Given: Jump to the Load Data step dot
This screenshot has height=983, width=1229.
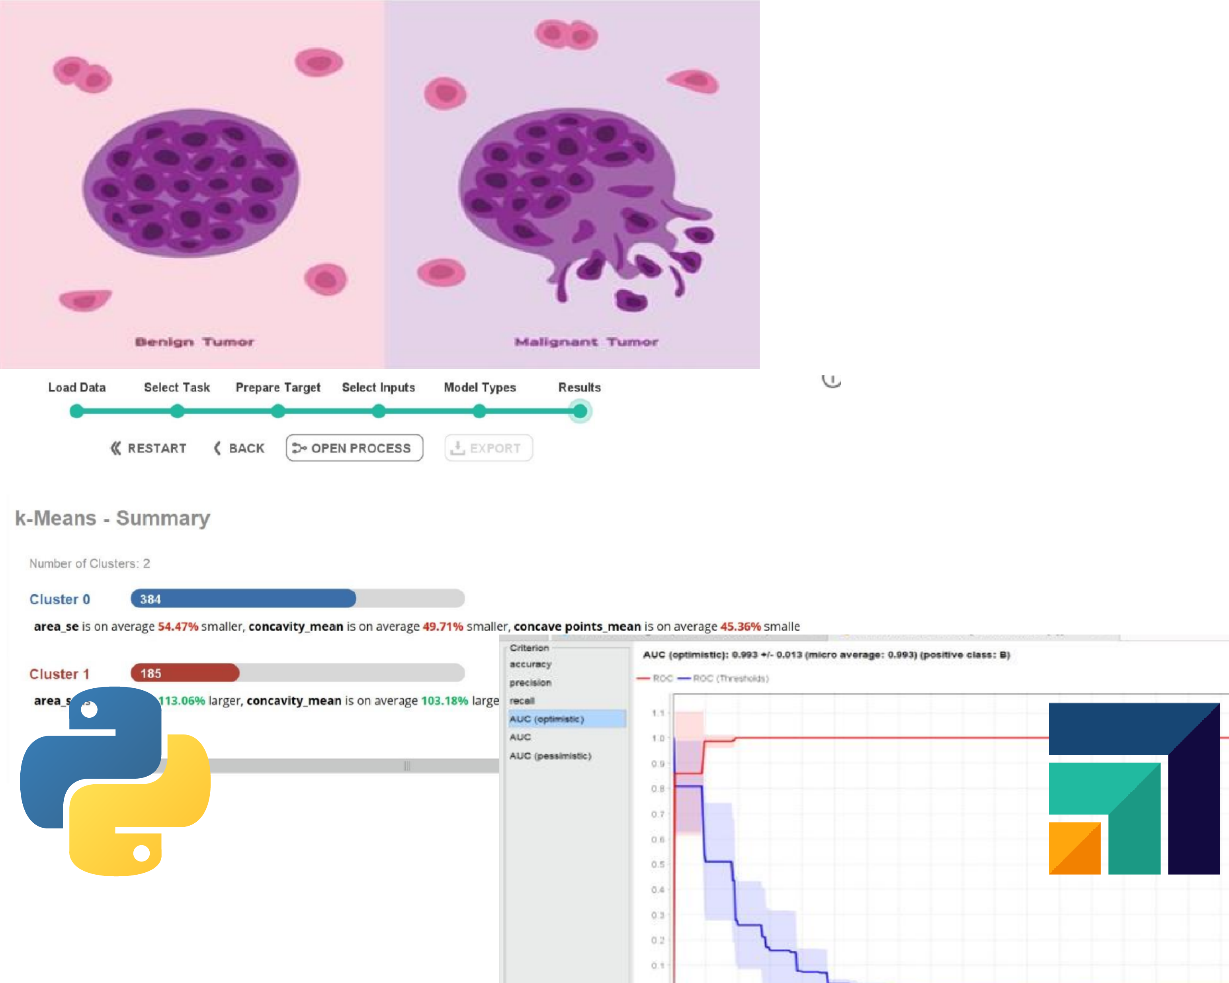Looking at the screenshot, I should [x=76, y=411].
